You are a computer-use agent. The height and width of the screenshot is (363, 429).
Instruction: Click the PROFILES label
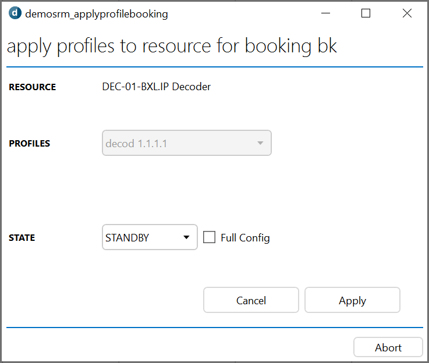30,143
